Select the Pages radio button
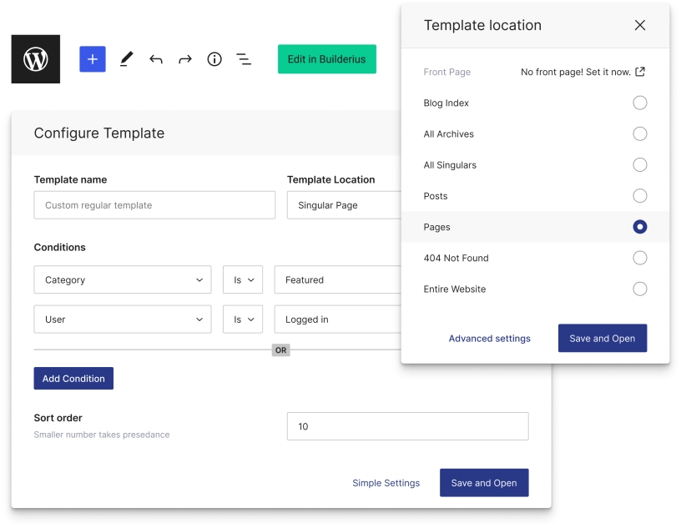Screen dimensions: 681x528 click(x=640, y=226)
